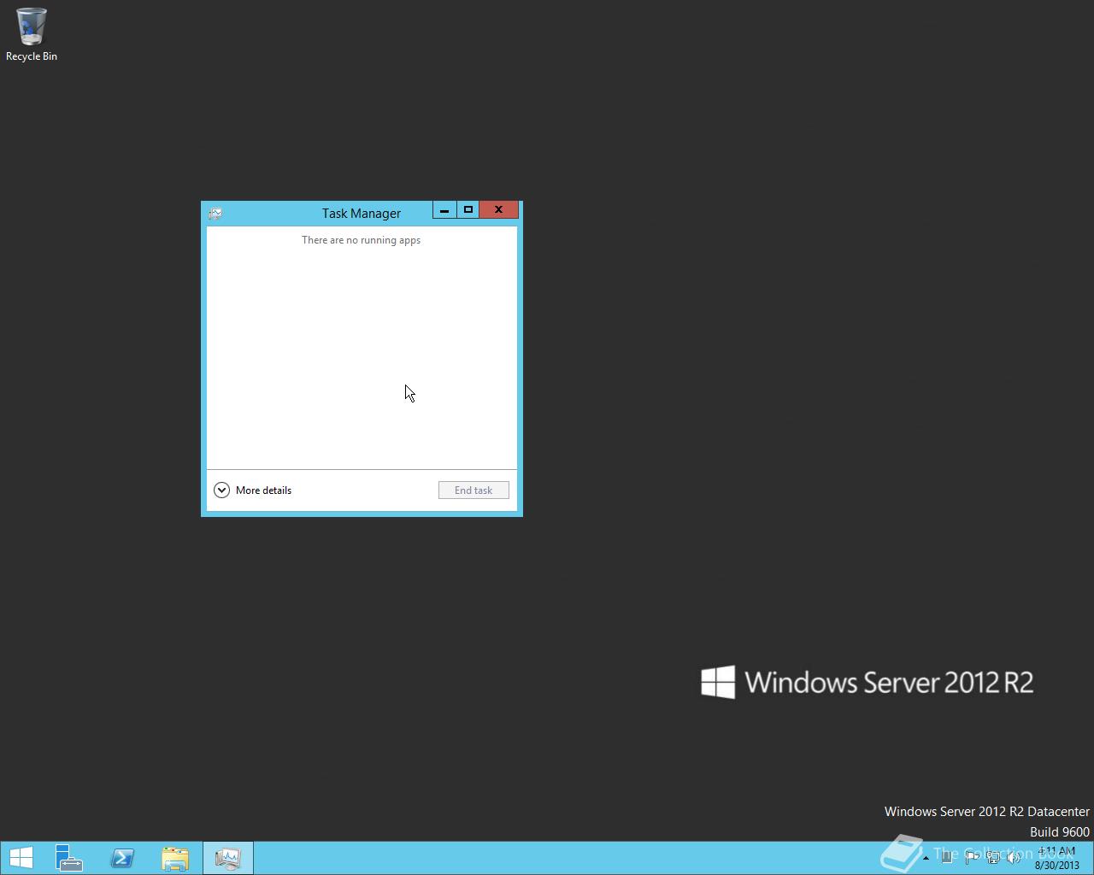
Task: Open the network tray icon
Action: coord(993,858)
